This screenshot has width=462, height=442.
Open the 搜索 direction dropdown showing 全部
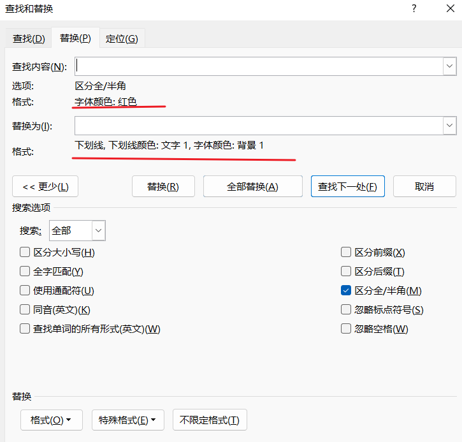click(77, 231)
